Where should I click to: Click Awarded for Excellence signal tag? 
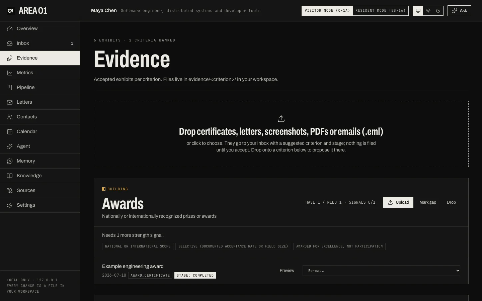(339, 246)
